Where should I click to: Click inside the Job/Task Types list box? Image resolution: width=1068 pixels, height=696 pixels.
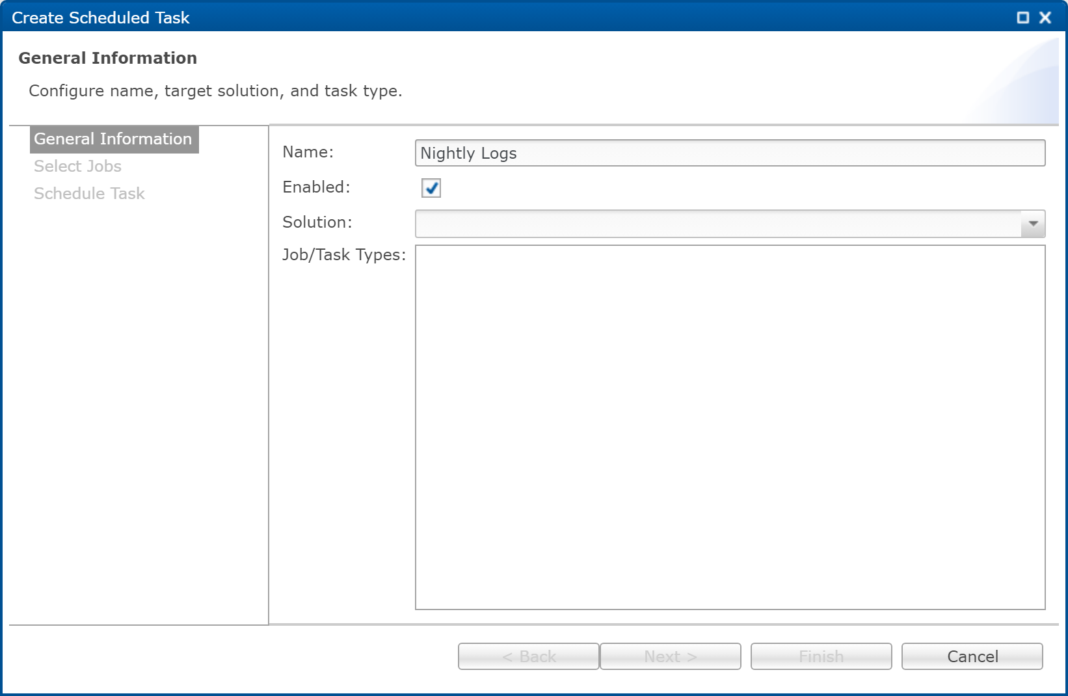[730, 427]
